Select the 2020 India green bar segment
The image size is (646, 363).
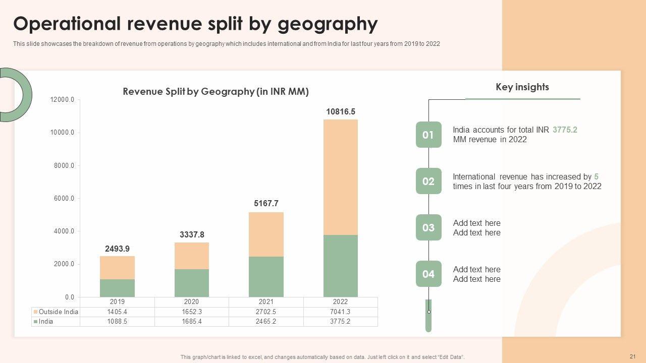(192, 283)
